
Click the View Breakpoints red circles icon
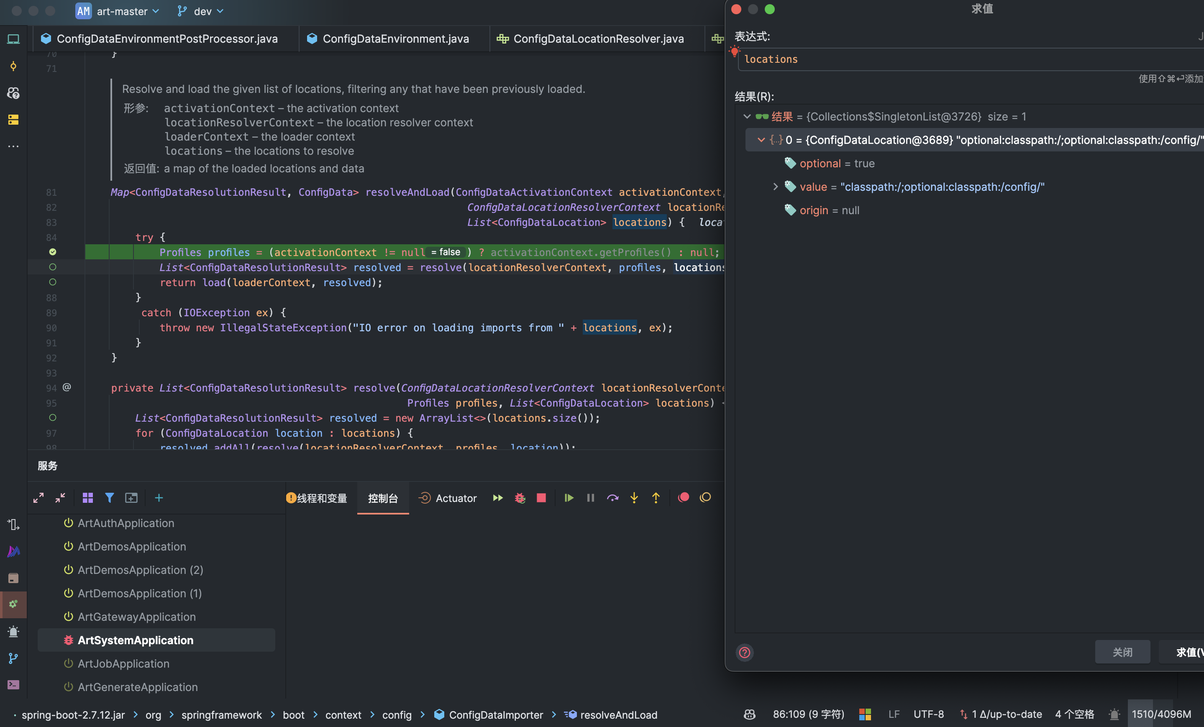coord(683,497)
